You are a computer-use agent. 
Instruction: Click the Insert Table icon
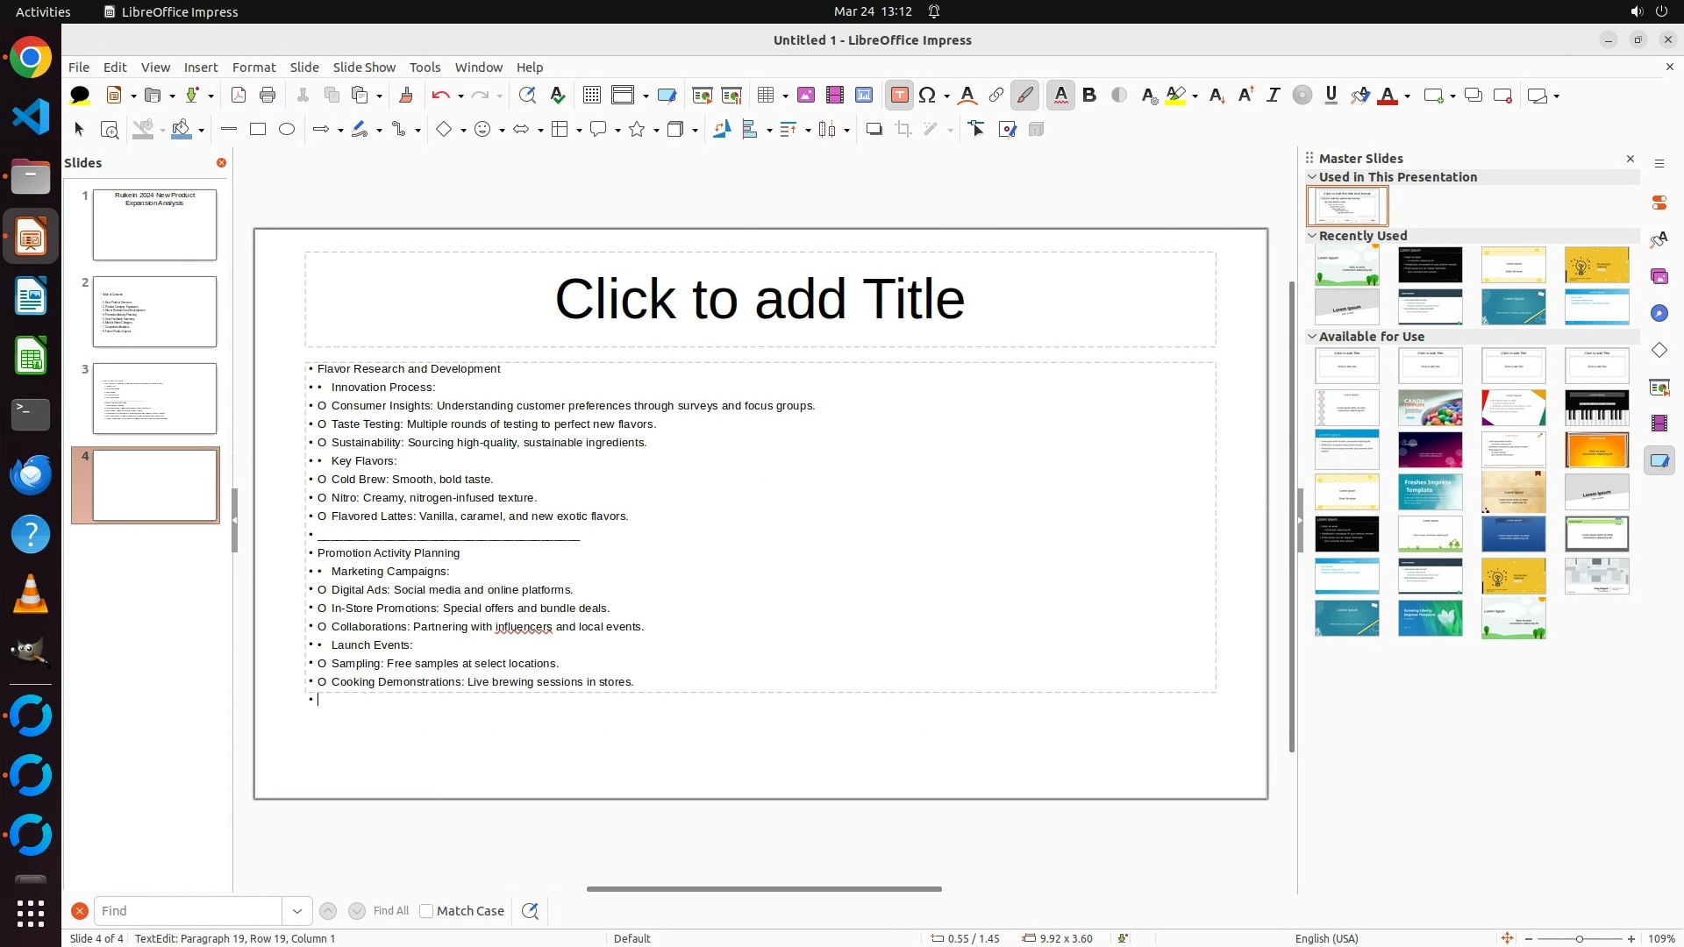point(766,96)
